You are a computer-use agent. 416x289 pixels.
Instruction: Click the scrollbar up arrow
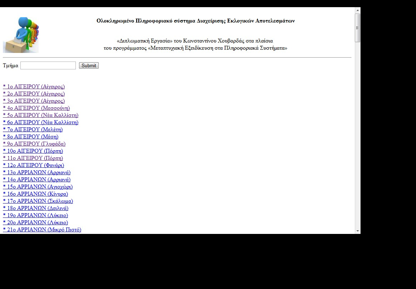pyautogui.click(x=358, y=10)
